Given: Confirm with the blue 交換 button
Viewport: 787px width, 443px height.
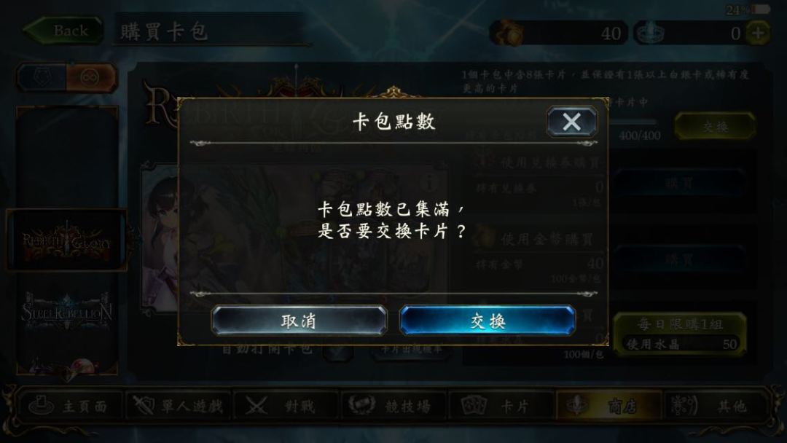Looking at the screenshot, I should coord(488,321).
